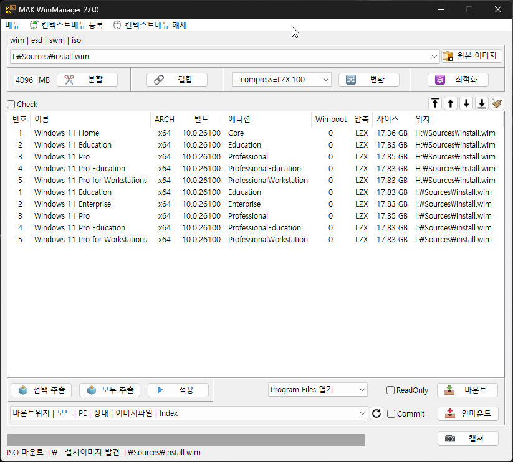Click 컨텍스트메뉴 해제 menu item
This screenshot has height=462, width=513.
pos(150,25)
